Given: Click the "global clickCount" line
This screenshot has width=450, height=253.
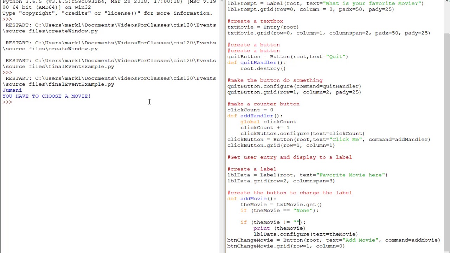Looking at the screenshot, I should coord(268,122).
